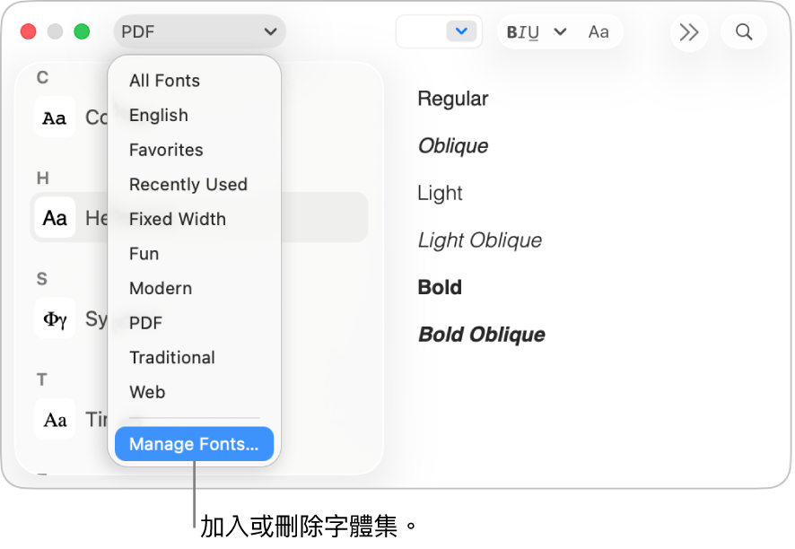Expand the text style chevron menu
This screenshot has width=795, height=549.
561,32
